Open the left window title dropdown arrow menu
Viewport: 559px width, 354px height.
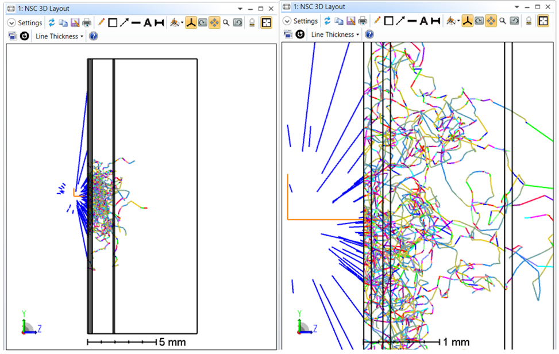(240, 9)
